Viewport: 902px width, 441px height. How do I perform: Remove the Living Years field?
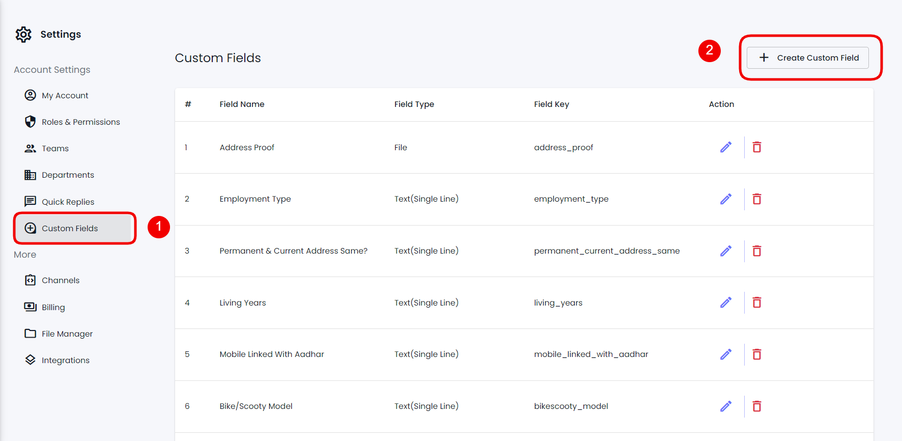[757, 302]
